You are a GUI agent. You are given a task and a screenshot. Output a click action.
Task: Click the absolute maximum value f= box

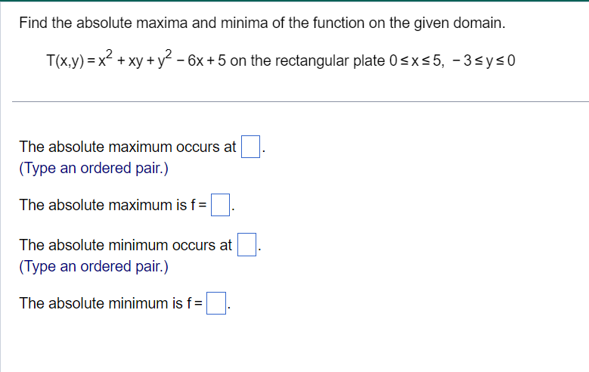click(220, 205)
